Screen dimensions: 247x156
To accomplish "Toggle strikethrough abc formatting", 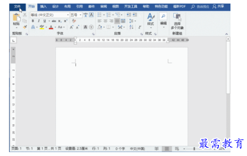I will [54, 21].
